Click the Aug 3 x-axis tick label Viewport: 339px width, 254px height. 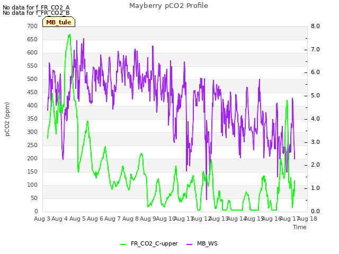point(42,219)
